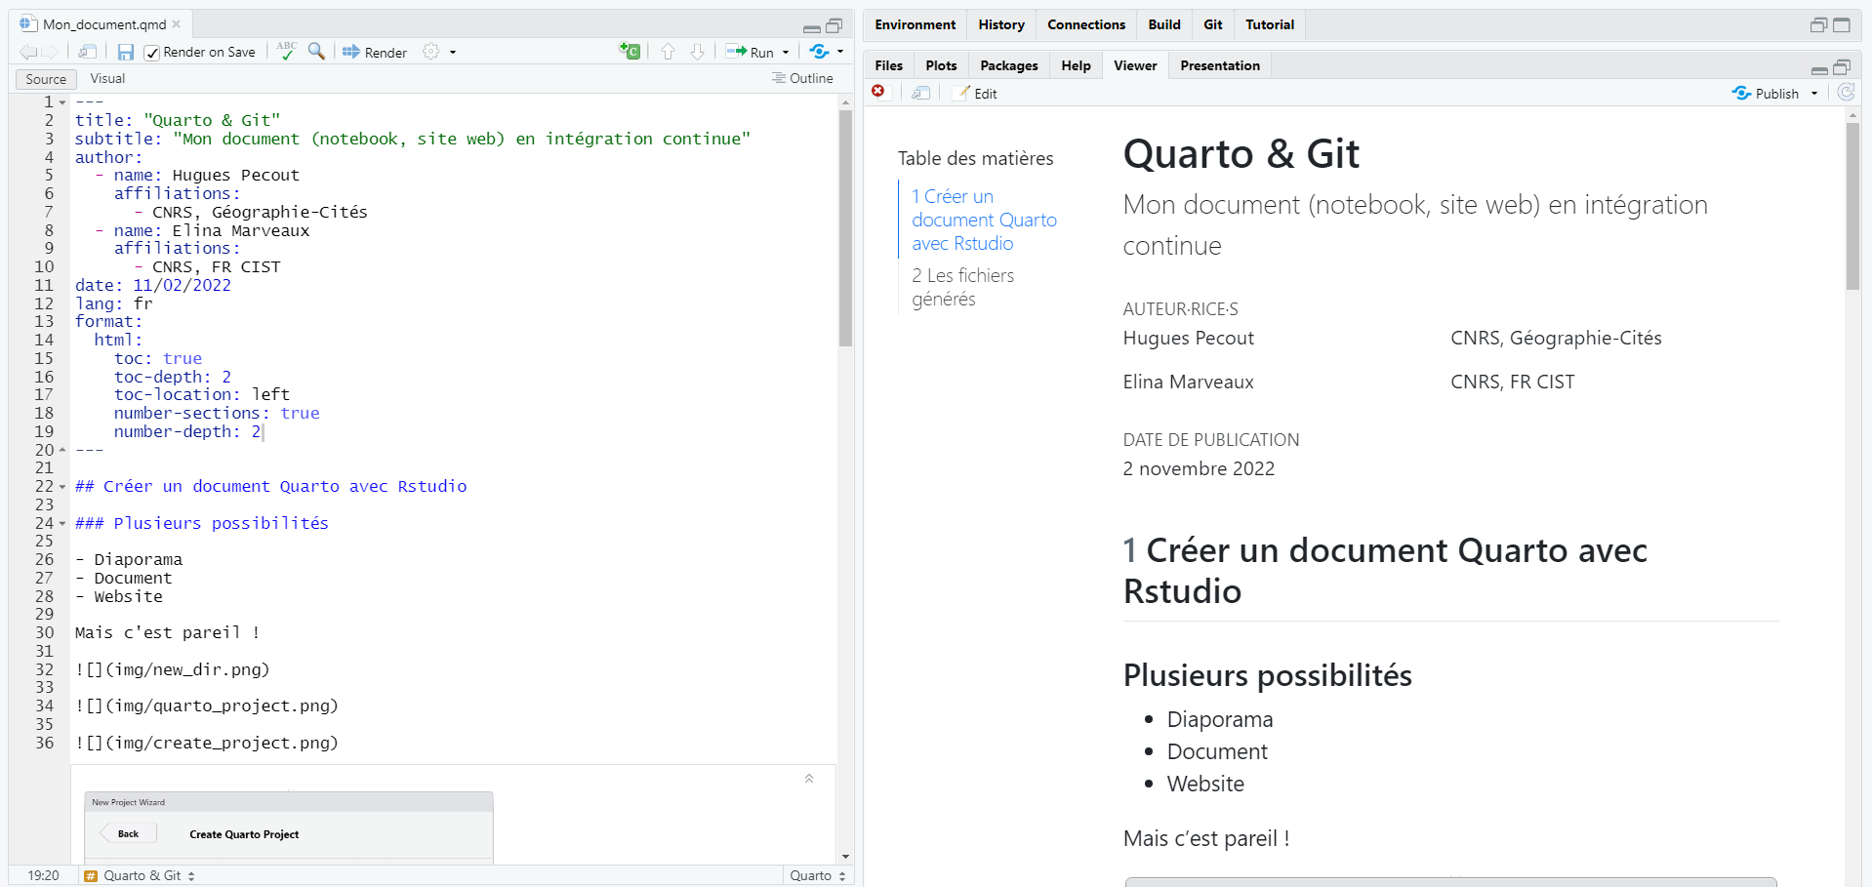1872x887 pixels.
Task: Insert a new code chunk
Action: (630, 51)
